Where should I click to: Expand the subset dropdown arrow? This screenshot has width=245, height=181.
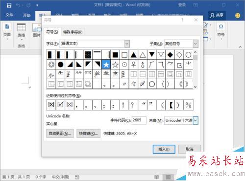196,44
